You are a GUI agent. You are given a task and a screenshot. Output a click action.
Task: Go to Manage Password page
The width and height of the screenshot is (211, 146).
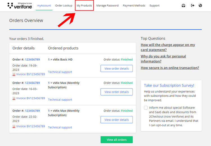coord(107,5)
